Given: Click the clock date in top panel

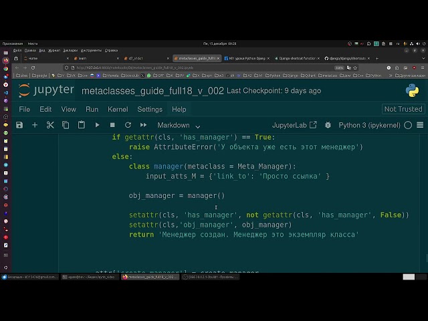Looking at the screenshot, I should [x=219, y=43].
